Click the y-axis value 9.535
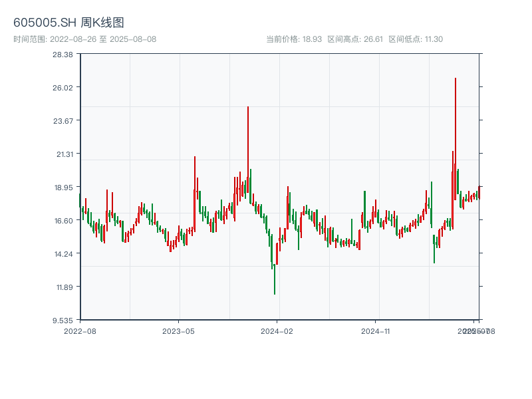This screenshot has height=399, width=532. click(63, 321)
